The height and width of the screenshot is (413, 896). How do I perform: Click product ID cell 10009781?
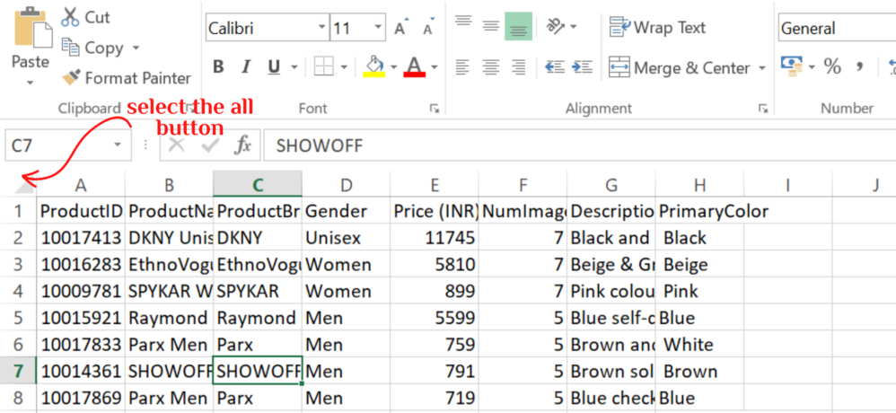pos(81,291)
